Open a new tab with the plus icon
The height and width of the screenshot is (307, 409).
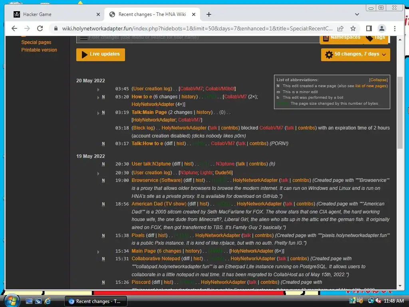(208, 14)
